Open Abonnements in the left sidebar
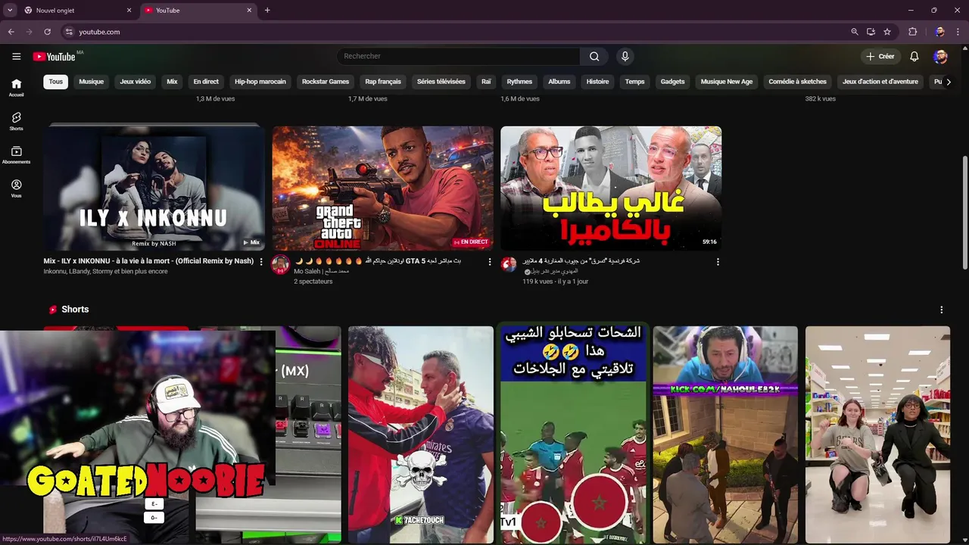Image resolution: width=969 pixels, height=545 pixels. [x=16, y=155]
